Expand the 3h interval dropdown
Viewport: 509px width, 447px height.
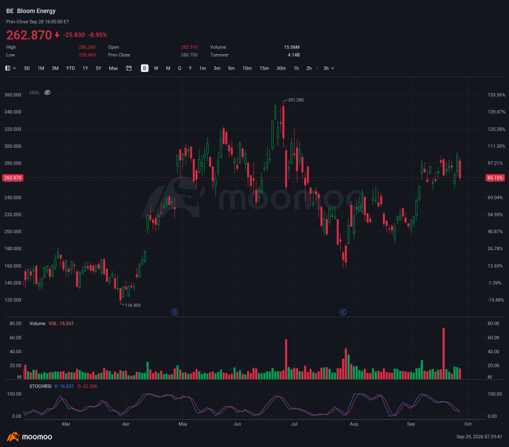pos(328,68)
